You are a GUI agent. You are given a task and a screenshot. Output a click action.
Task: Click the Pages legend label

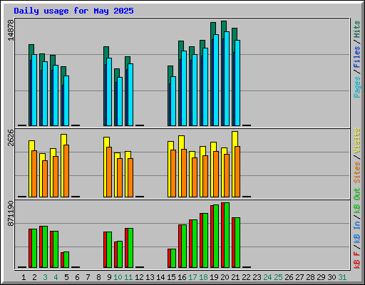(x=357, y=87)
